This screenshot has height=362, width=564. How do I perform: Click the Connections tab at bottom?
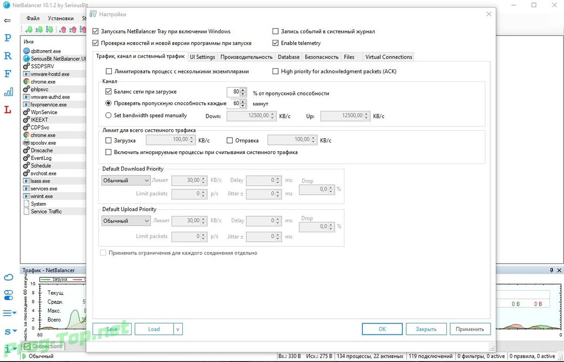pos(43,346)
